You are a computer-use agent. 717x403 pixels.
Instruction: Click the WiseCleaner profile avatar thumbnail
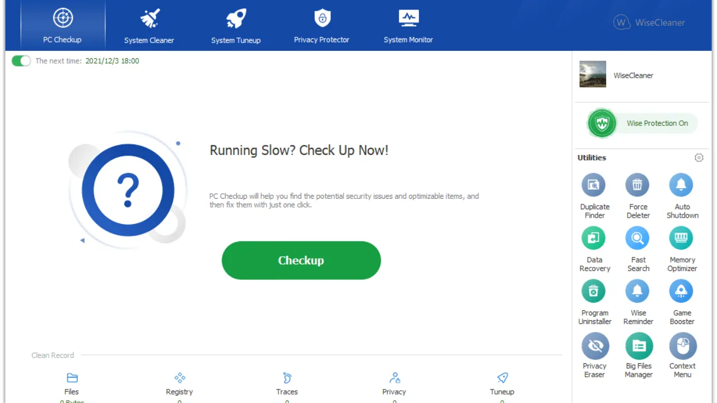pos(593,74)
